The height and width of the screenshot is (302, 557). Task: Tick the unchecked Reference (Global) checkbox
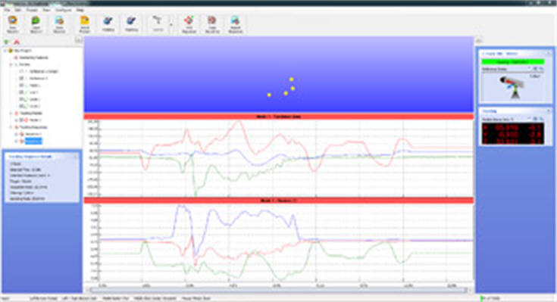coord(21,71)
